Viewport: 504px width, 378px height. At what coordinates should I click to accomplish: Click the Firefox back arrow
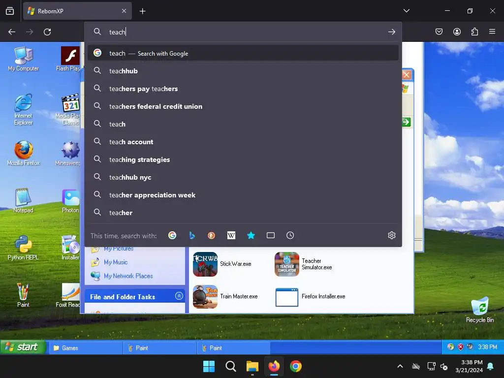click(x=12, y=32)
